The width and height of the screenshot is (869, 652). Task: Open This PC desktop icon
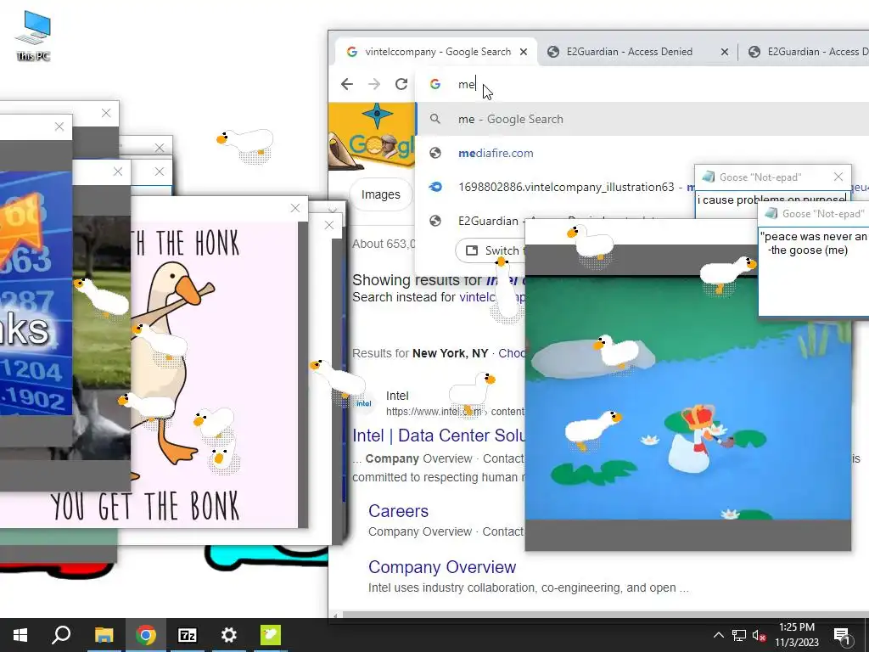click(33, 36)
